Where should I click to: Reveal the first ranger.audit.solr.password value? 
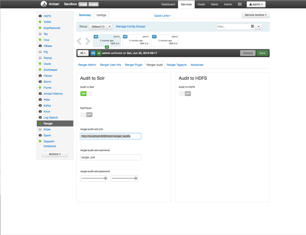pyautogui.click(x=106, y=178)
